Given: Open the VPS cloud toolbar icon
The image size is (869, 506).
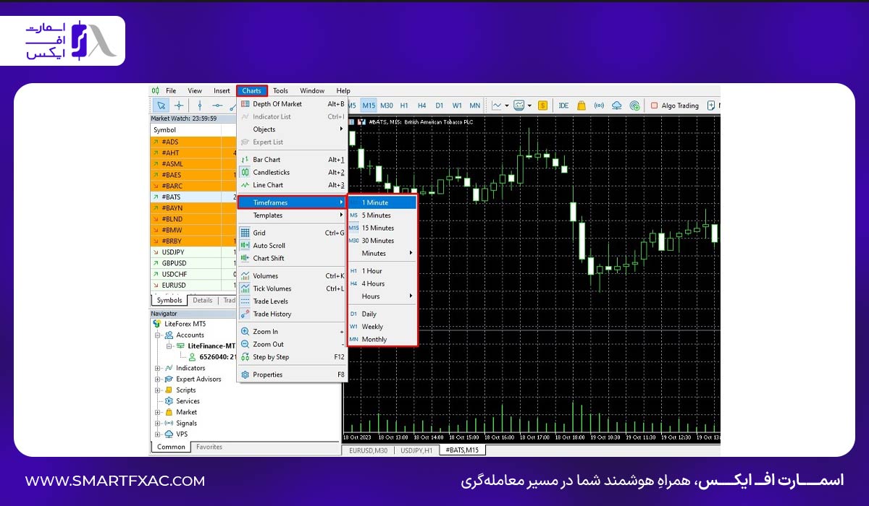Looking at the screenshot, I should click(617, 106).
